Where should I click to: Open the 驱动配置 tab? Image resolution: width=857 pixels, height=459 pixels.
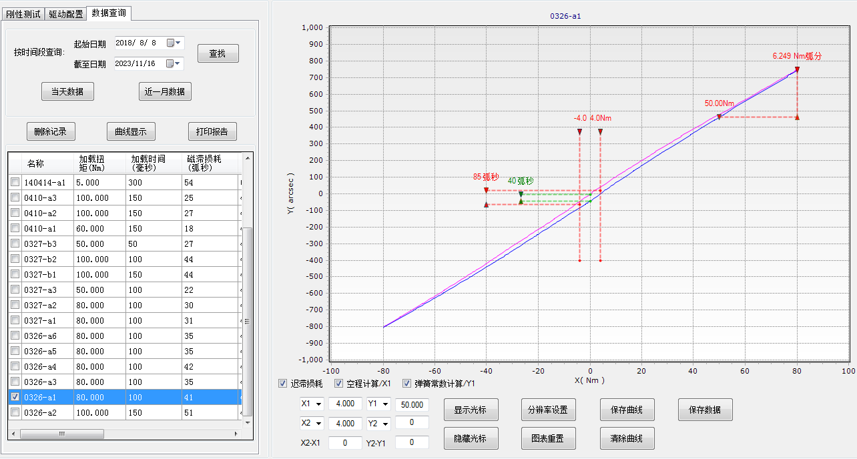(66, 13)
